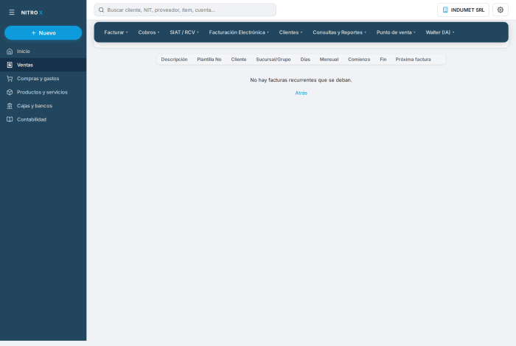Open settings with the gear icon
The height and width of the screenshot is (346, 516).
pyautogui.click(x=501, y=10)
